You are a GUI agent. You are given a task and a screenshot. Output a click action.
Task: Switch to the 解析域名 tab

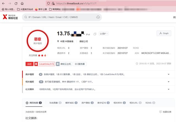(x=71, y=103)
